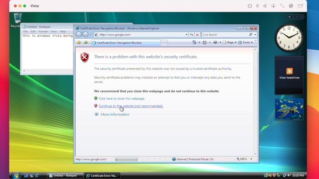319x179 pixels.
Task: Click the red security shield tray icon
Action: click(x=274, y=176)
